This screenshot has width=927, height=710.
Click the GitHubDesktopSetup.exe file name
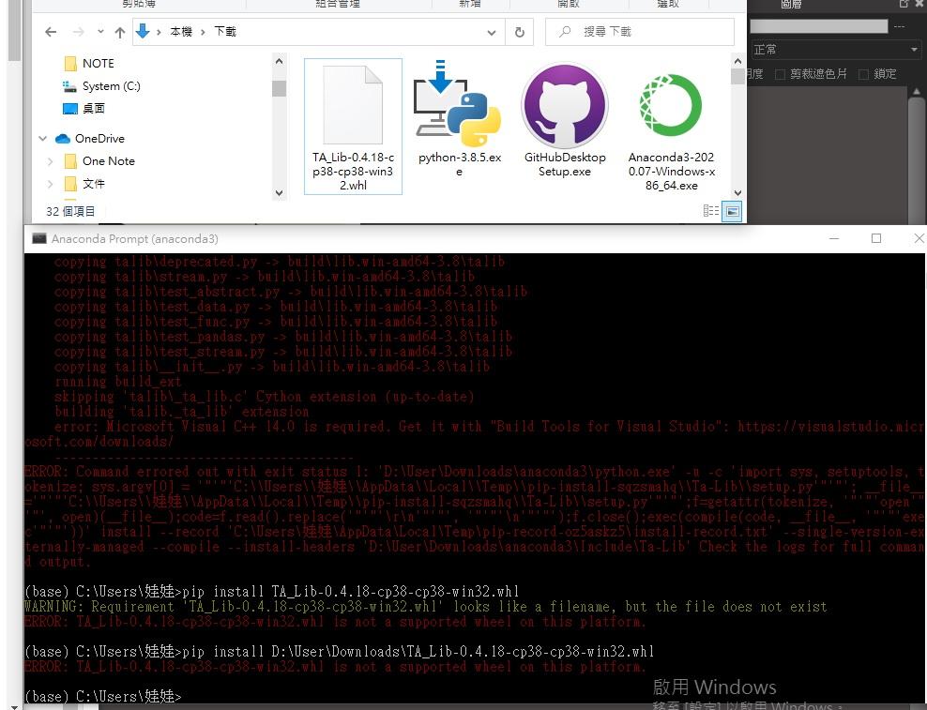(565, 164)
